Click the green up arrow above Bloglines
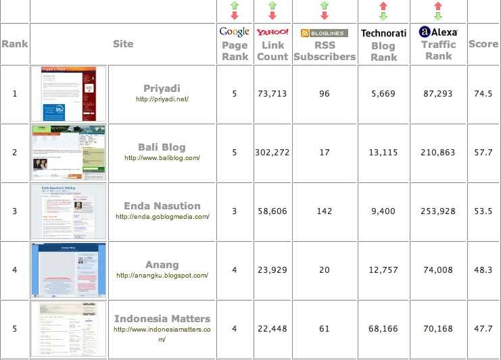This screenshot has width=501, height=360. [325, 5]
